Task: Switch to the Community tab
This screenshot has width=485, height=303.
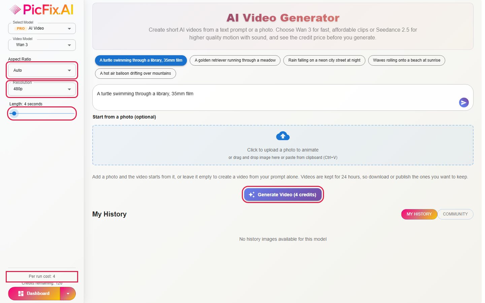Action: click(x=455, y=214)
